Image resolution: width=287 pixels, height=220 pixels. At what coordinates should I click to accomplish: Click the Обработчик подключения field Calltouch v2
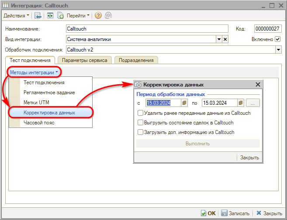(x=171, y=50)
